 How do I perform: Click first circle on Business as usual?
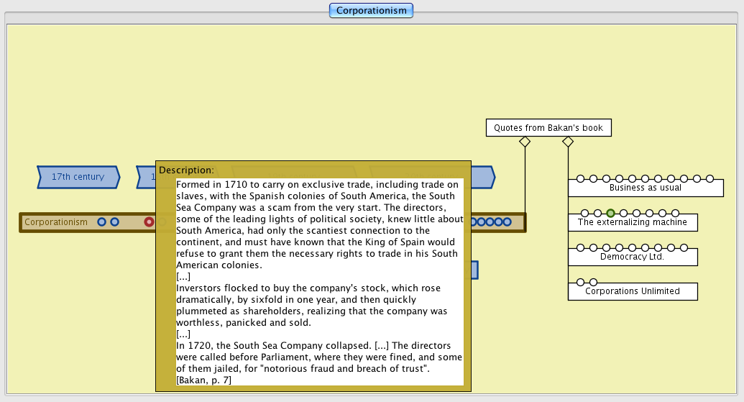pyautogui.click(x=580, y=178)
